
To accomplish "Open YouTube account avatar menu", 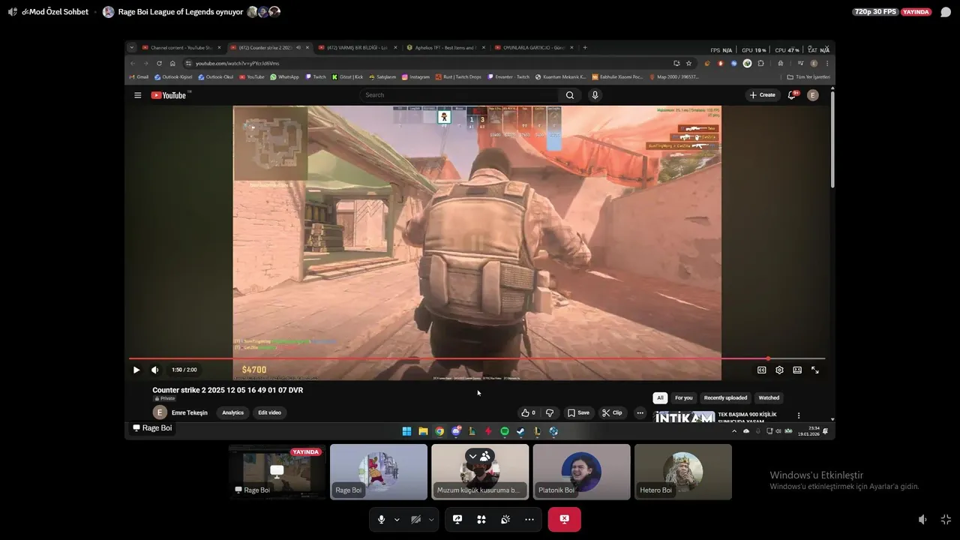I will click(x=813, y=95).
